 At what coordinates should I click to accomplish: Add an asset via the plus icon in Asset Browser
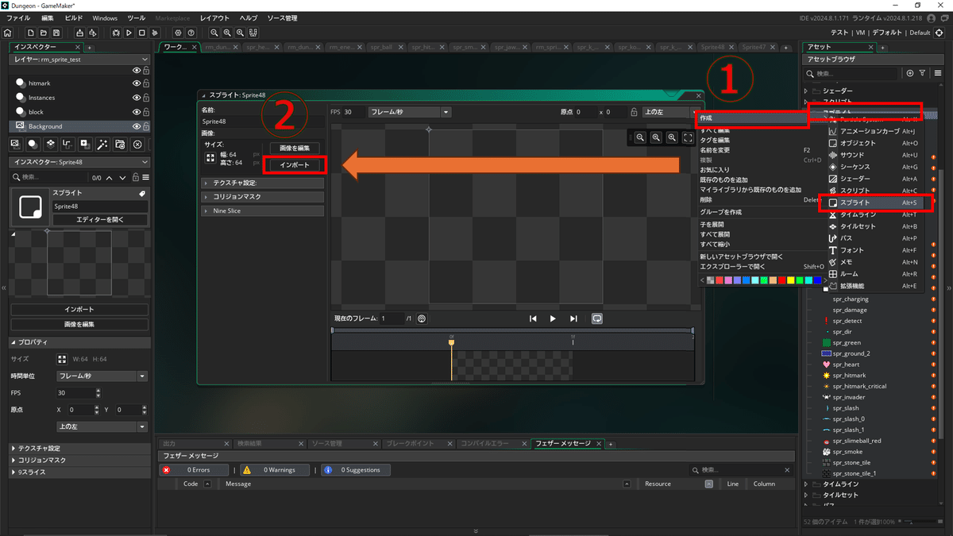pos(910,73)
